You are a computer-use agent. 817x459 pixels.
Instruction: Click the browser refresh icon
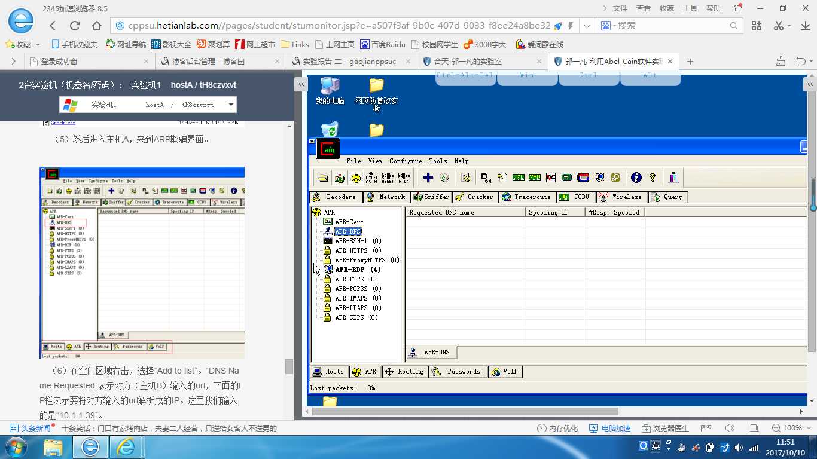[x=75, y=26]
